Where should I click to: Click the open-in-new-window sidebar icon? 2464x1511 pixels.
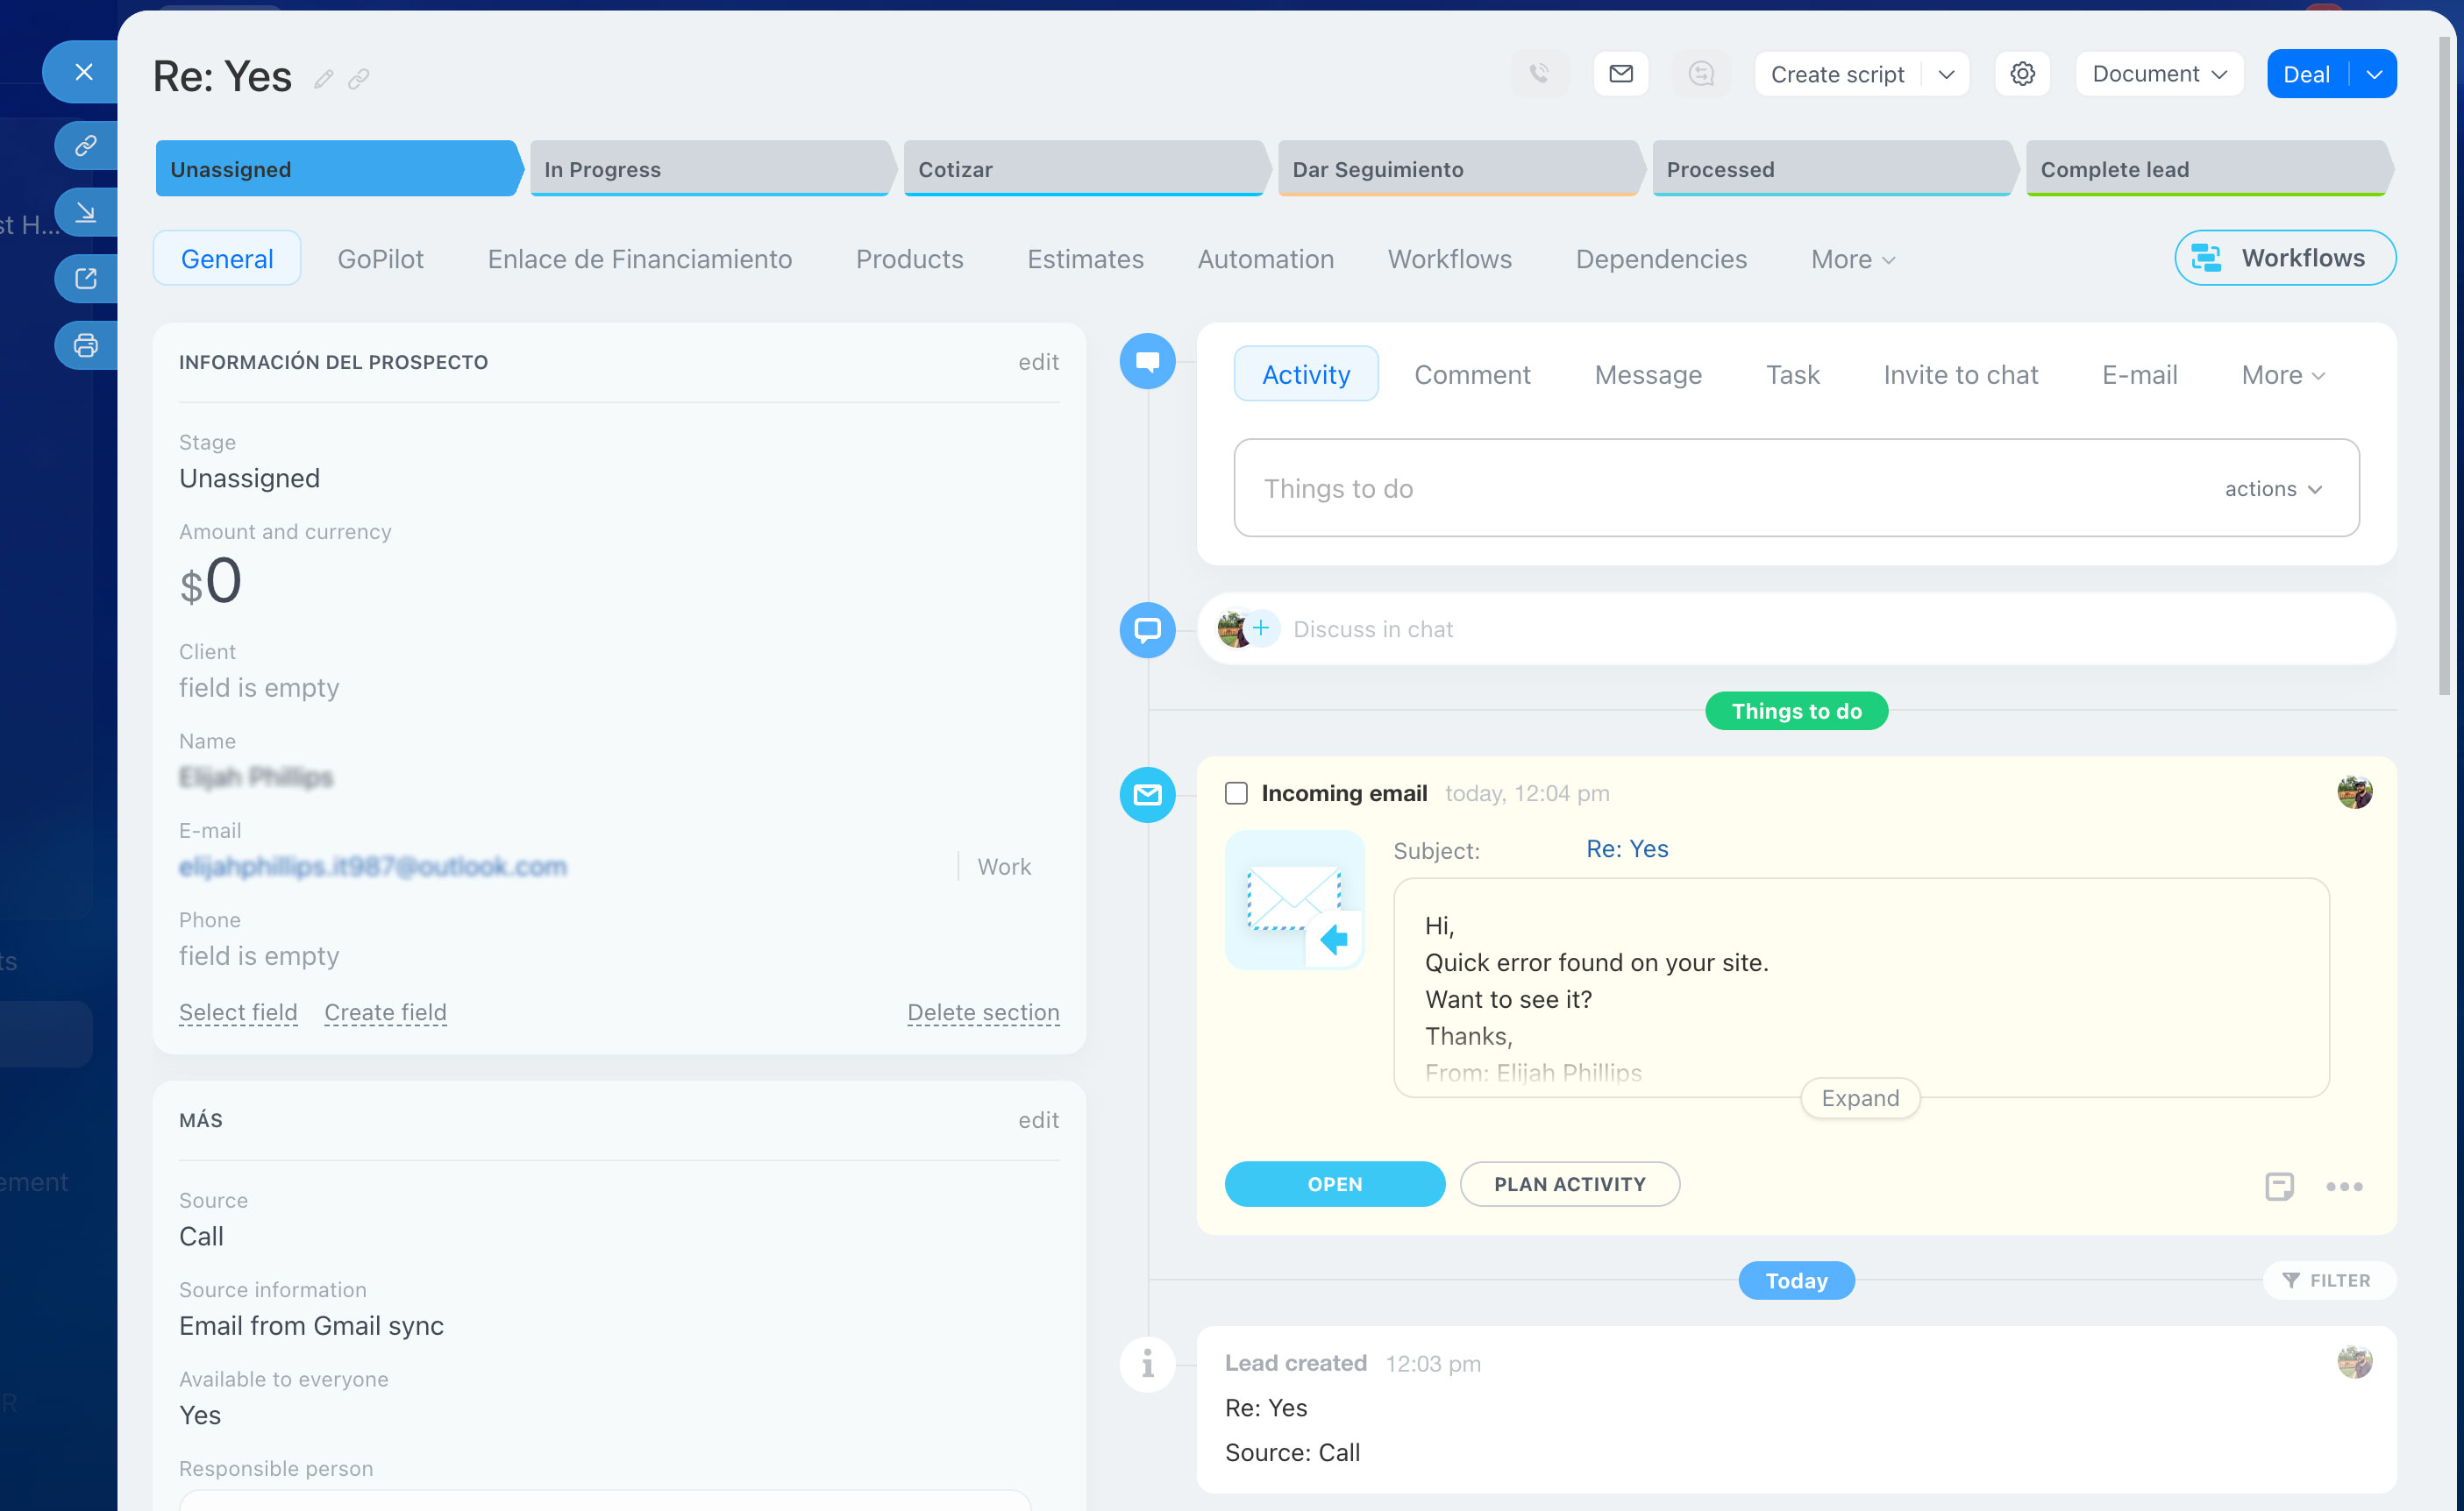point(86,279)
